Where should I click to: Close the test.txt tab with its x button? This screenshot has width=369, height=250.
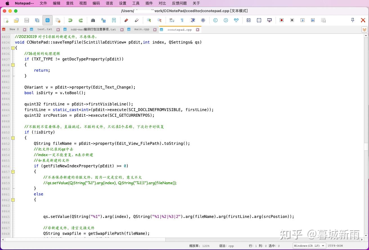pyautogui.click(x=58, y=29)
